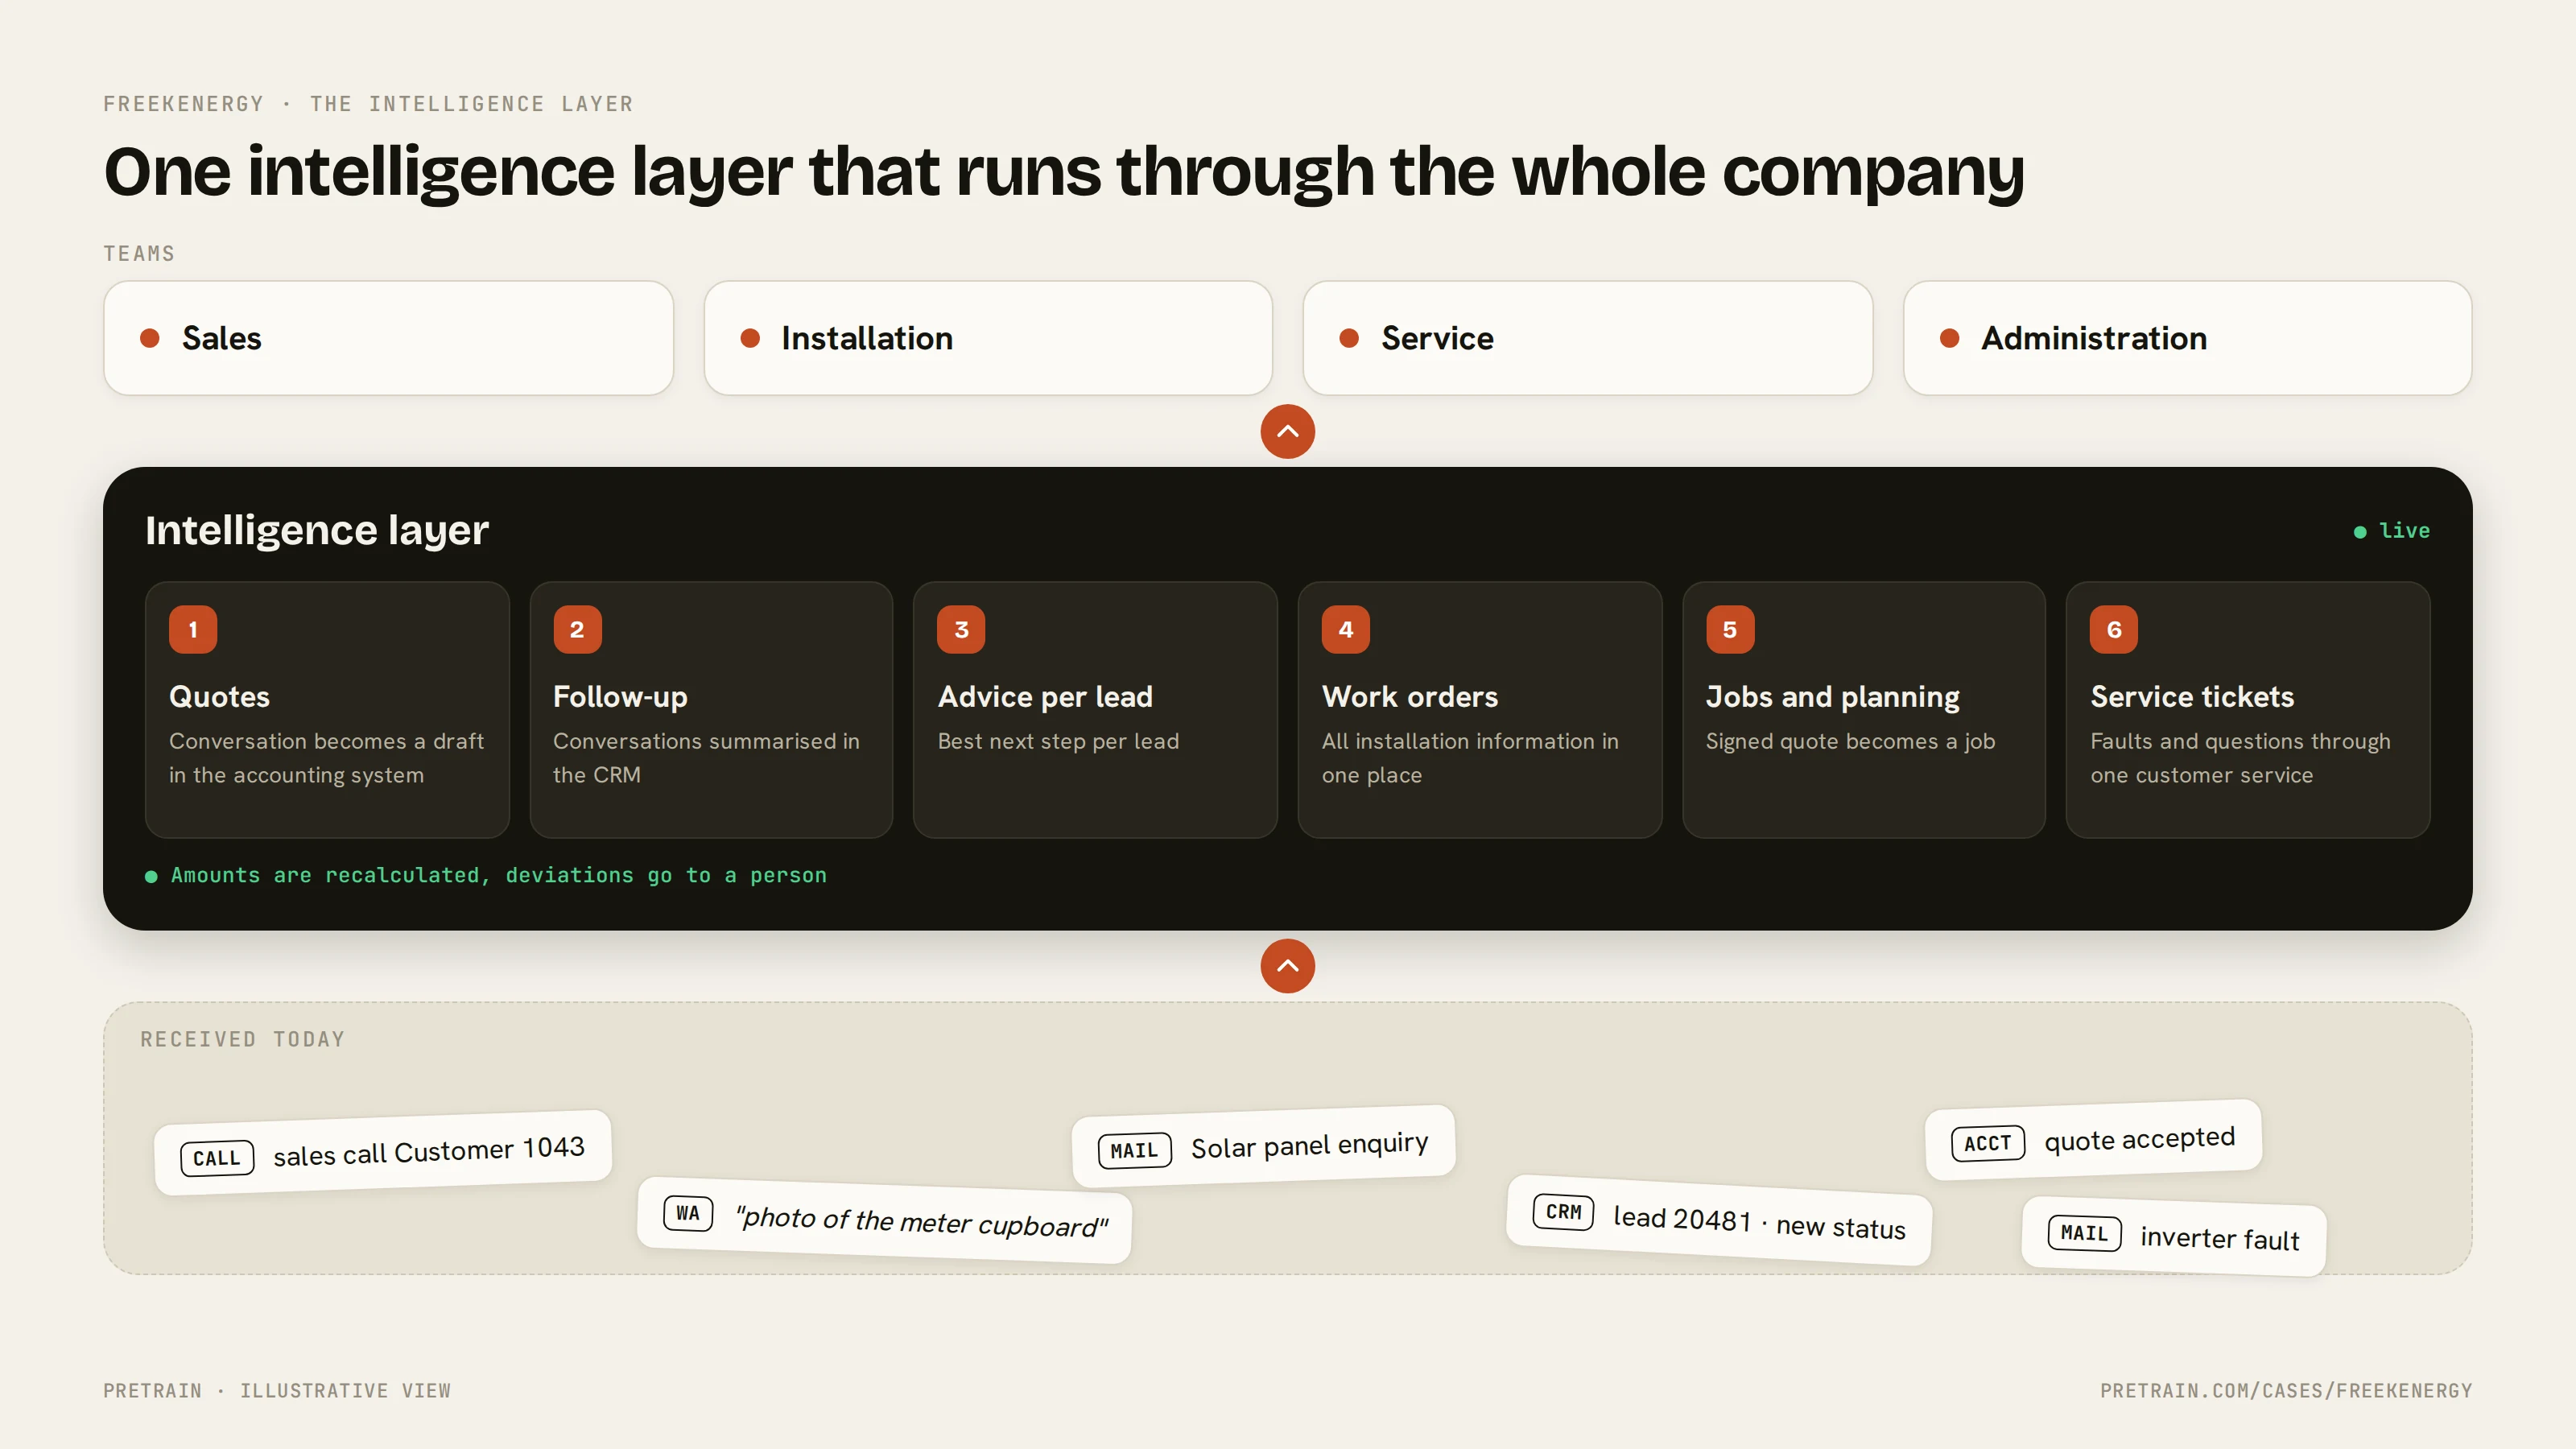Click the green dot before Amounts are recalculated
2576x1449 pixels.
tap(151, 876)
